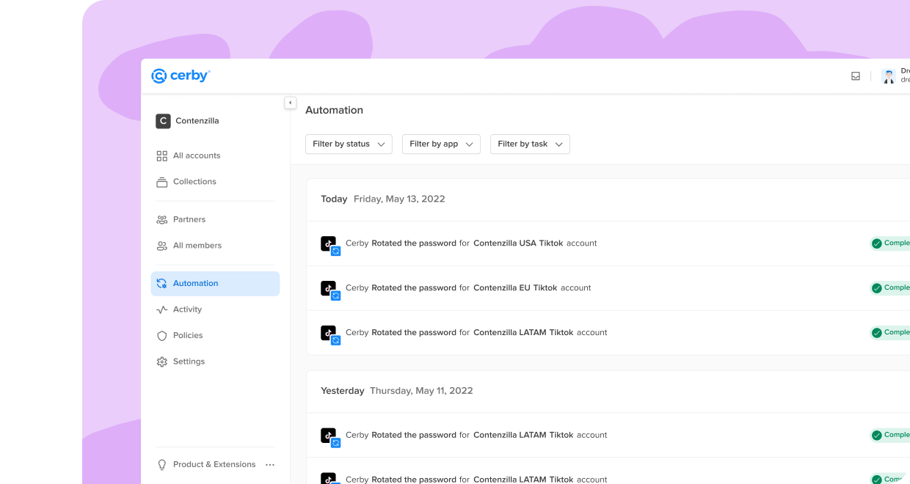Open the user profile avatar
Screen dimensions: 910x484
click(889, 76)
